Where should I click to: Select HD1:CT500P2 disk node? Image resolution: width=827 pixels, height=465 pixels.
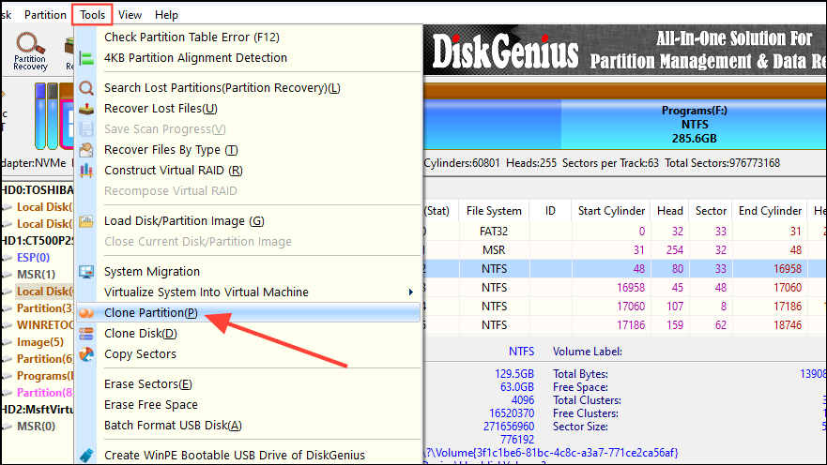[x=37, y=241]
